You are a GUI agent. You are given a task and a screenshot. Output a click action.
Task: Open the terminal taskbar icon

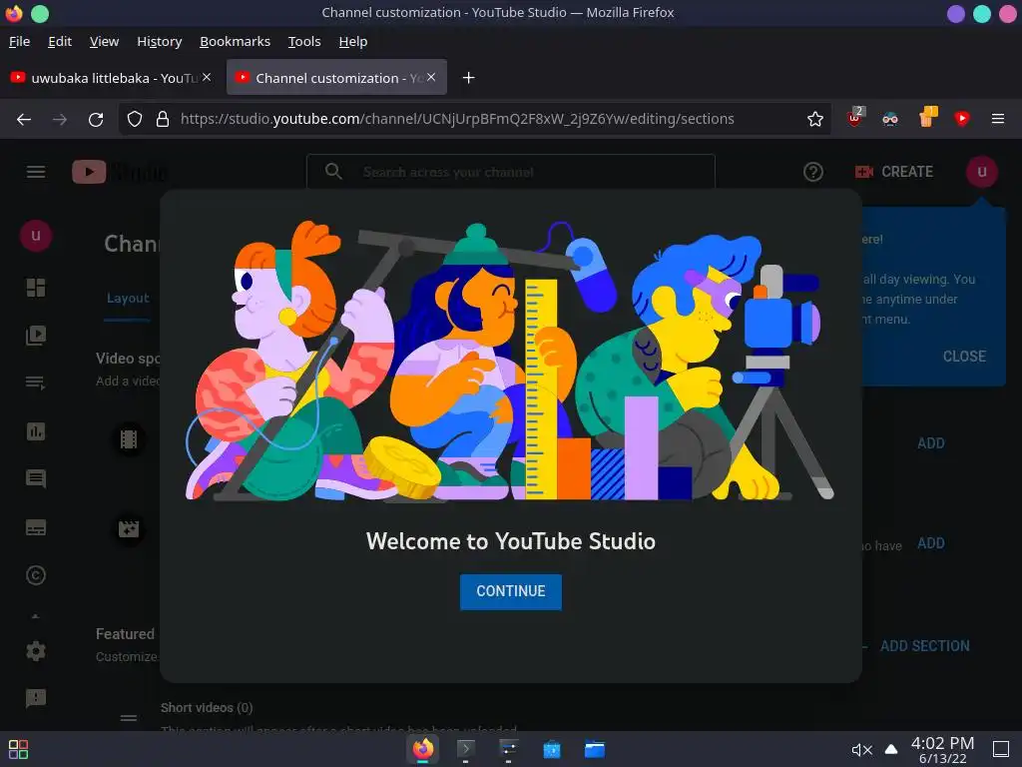click(465, 749)
